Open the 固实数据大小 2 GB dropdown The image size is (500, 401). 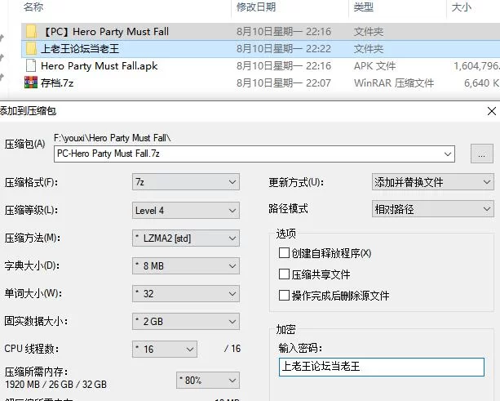point(186,322)
